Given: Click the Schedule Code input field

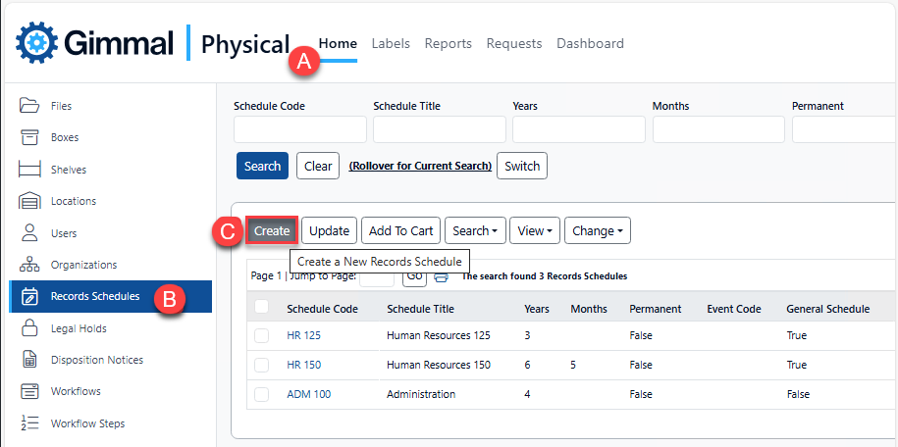Looking at the screenshot, I should [x=299, y=129].
